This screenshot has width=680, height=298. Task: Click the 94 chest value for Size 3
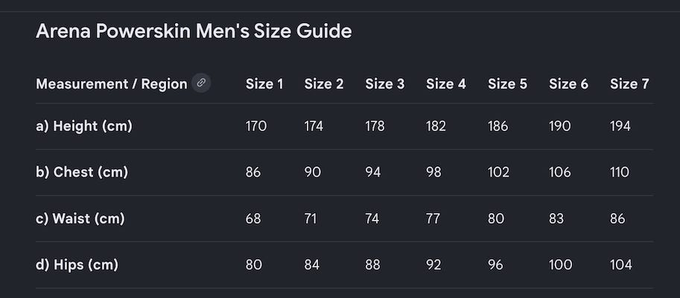(373, 172)
